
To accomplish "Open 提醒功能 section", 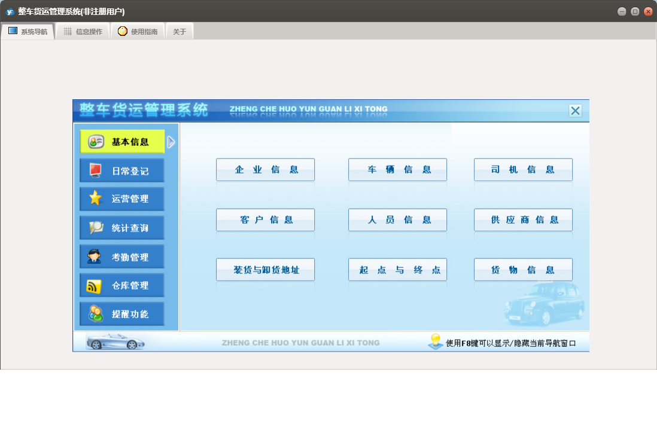I will pos(122,314).
